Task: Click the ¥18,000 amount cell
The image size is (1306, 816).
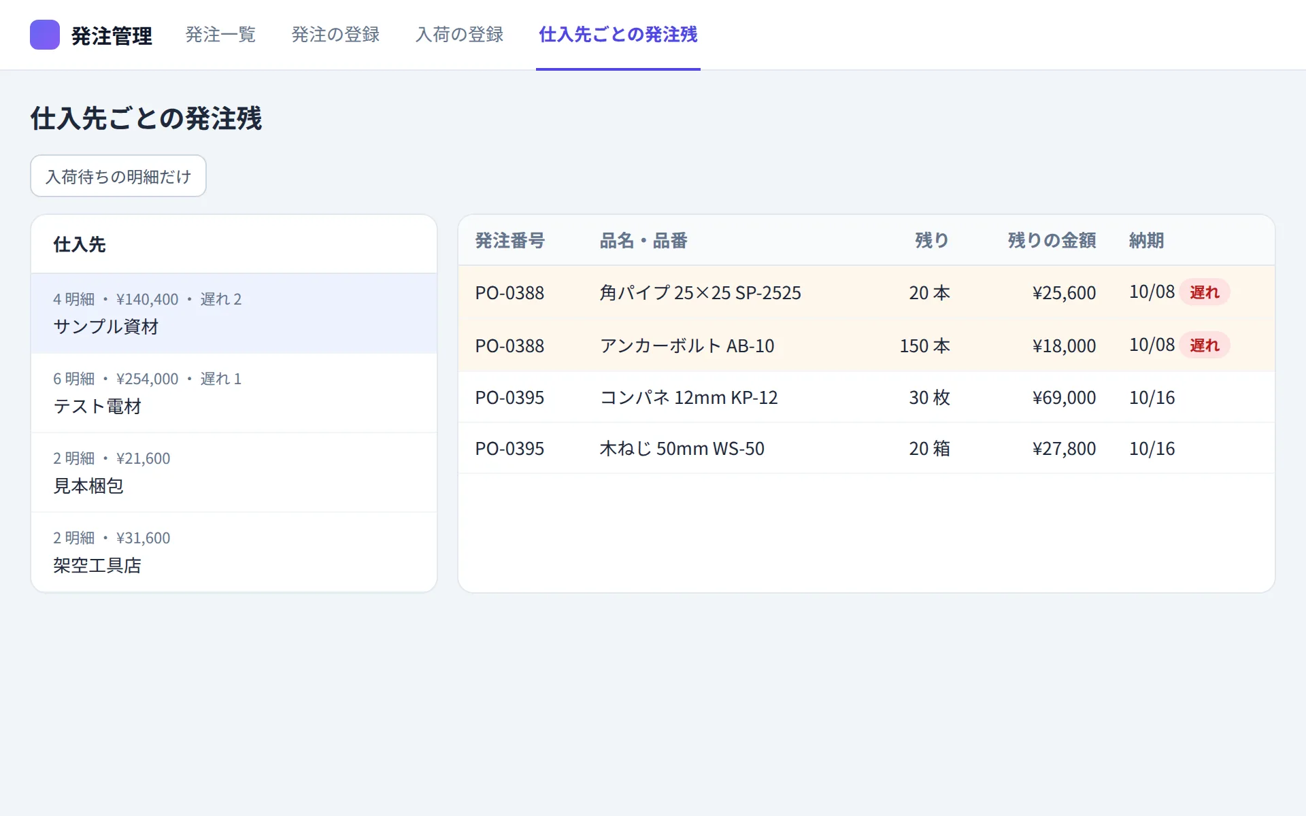Action: tap(1064, 346)
